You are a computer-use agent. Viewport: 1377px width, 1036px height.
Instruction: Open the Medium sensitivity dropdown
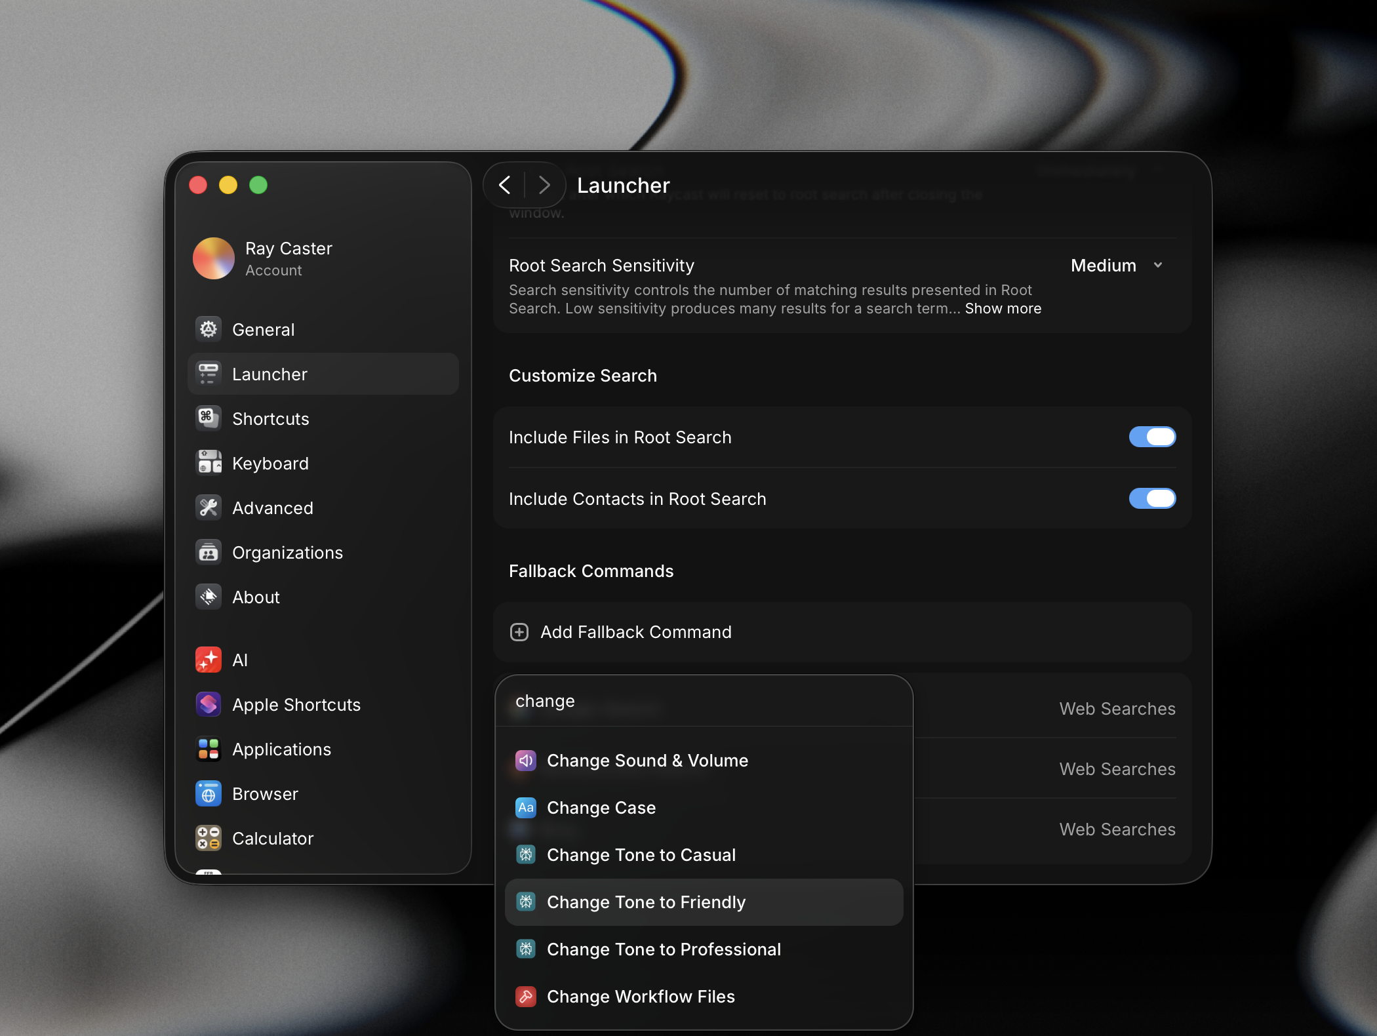(x=1117, y=266)
